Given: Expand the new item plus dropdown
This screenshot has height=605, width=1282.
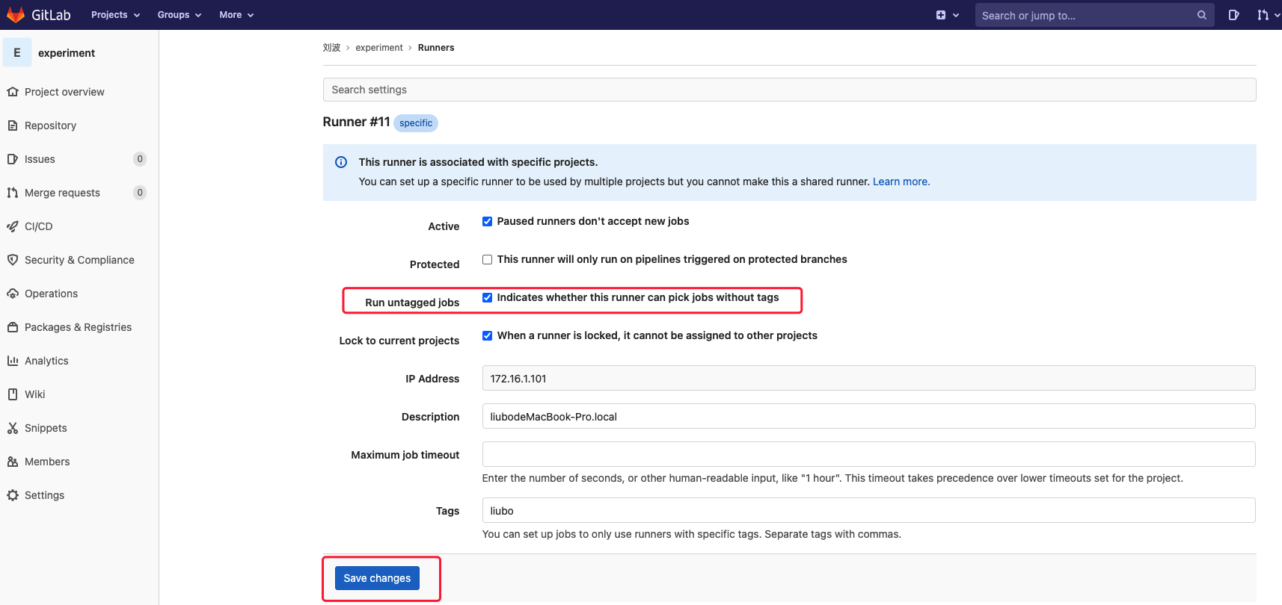Looking at the screenshot, I should (947, 15).
